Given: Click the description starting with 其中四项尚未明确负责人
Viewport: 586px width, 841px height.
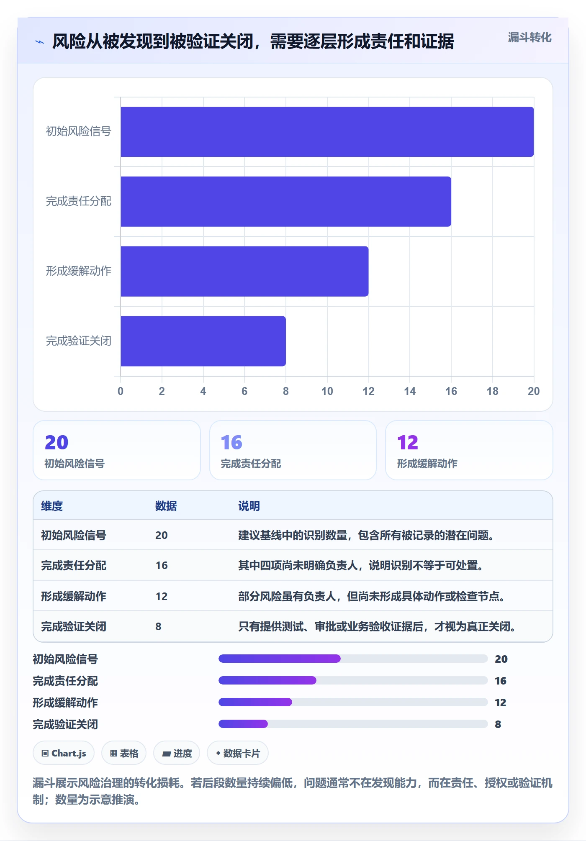Looking at the screenshot, I should pos(361,565).
